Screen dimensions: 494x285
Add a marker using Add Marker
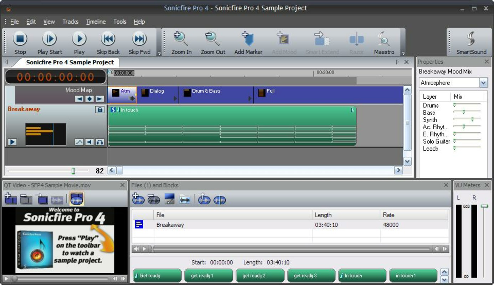pyautogui.click(x=248, y=42)
